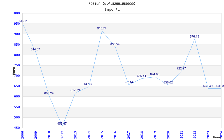Click the Importi subtitle

(112, 10)
